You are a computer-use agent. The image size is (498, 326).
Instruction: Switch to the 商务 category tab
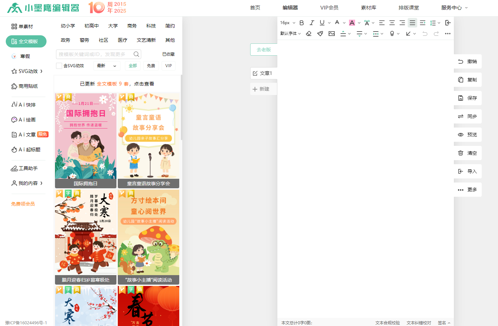[x=132, y=25]
